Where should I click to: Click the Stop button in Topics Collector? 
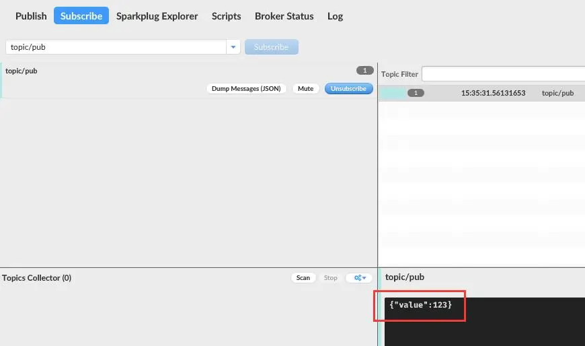pos(331,277)
